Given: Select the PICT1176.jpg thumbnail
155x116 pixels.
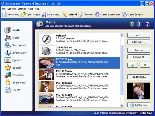Looking at the screenshot, I should tap(47, 63).
